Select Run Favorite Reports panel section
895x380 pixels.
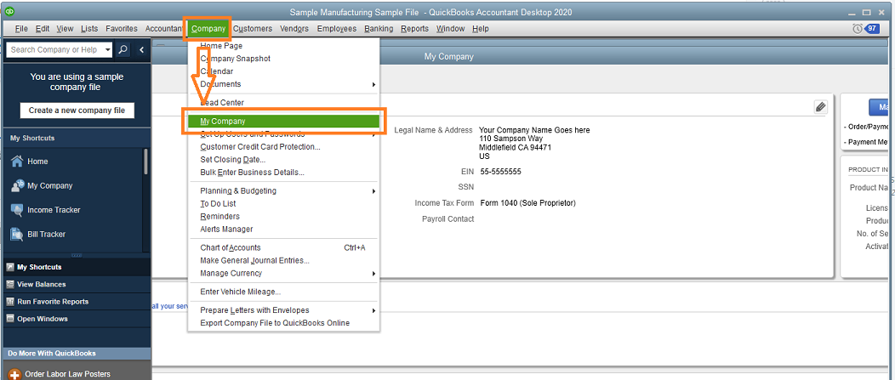click(x=76, y=301)
